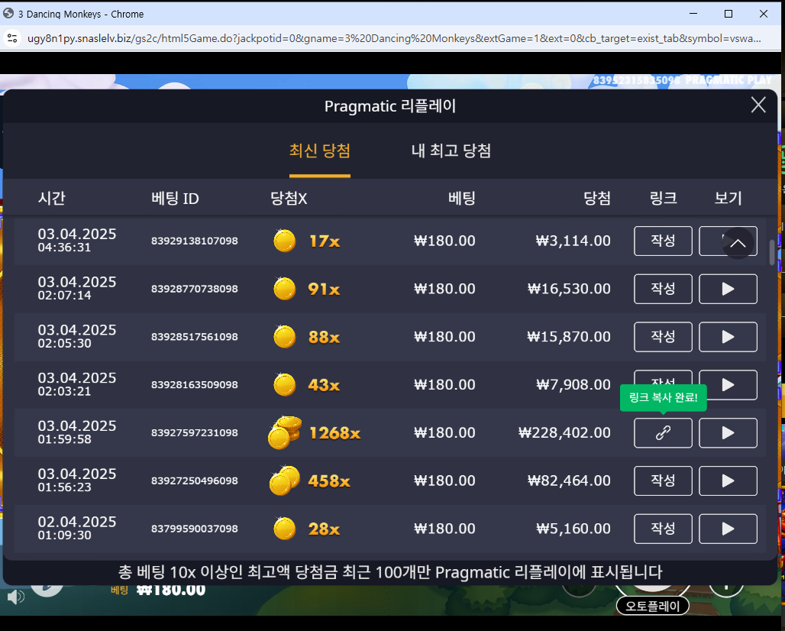
Task: Click timestamp 03.04.2025 04:36:31
Action: pos(77,240)
